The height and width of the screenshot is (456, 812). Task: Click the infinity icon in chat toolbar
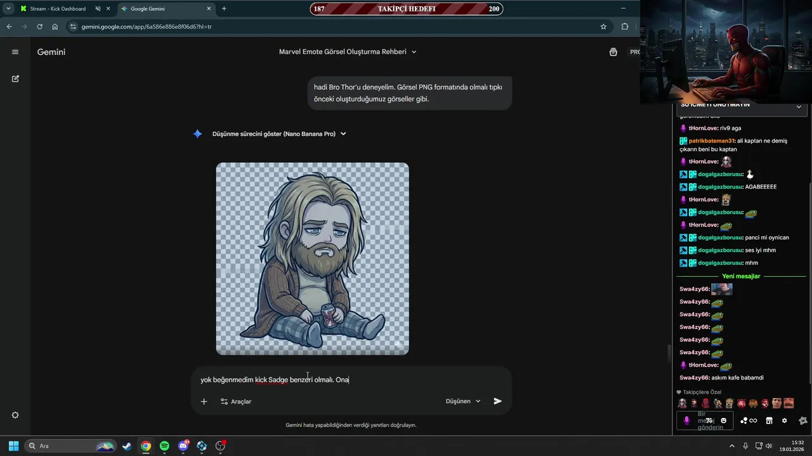pyautogui.click(x=754, y=421)
